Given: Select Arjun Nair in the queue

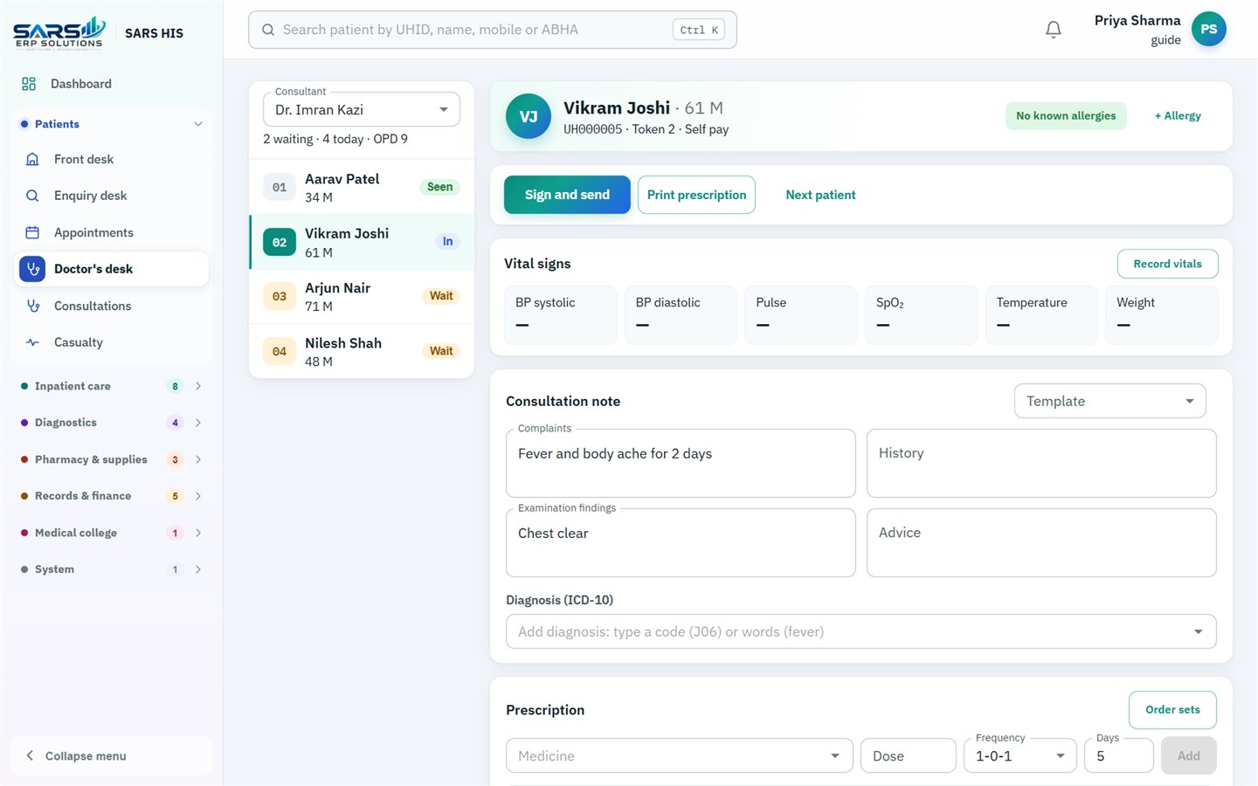Looking at the screenshot, I should click(x=362, y=296).
